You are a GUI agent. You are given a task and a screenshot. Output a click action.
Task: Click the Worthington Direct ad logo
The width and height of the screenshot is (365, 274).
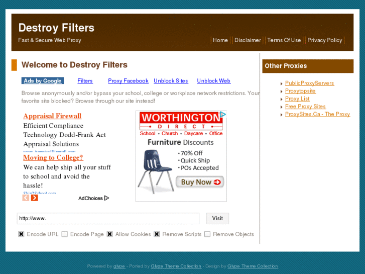click(x=181, y=121)
